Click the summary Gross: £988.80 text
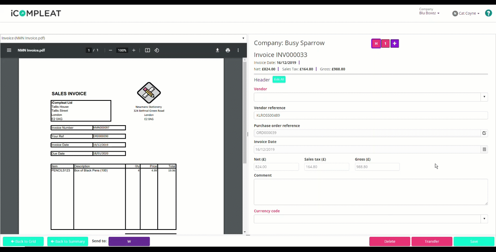 point(332,69)
